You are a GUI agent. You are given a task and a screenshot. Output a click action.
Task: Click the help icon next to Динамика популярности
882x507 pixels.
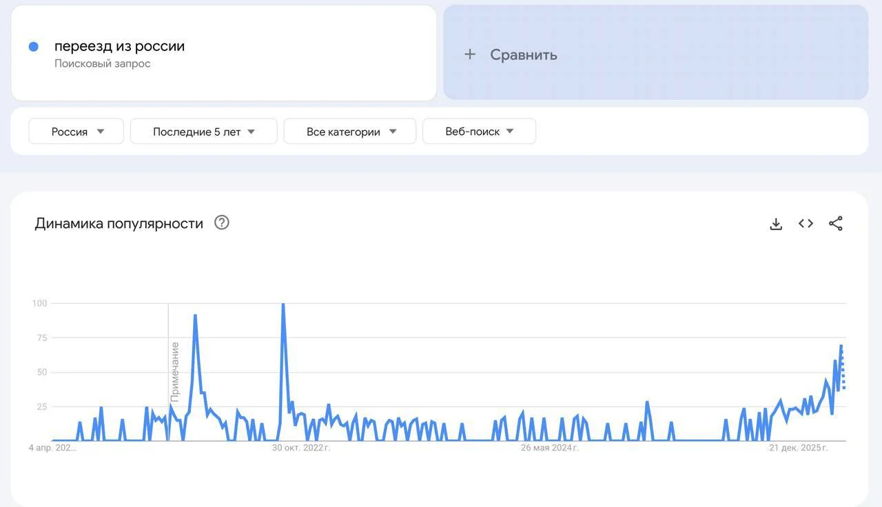[x=221, y=223]
